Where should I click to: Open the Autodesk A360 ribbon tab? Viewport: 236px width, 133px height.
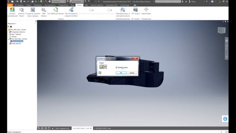[x=111, y=5]
